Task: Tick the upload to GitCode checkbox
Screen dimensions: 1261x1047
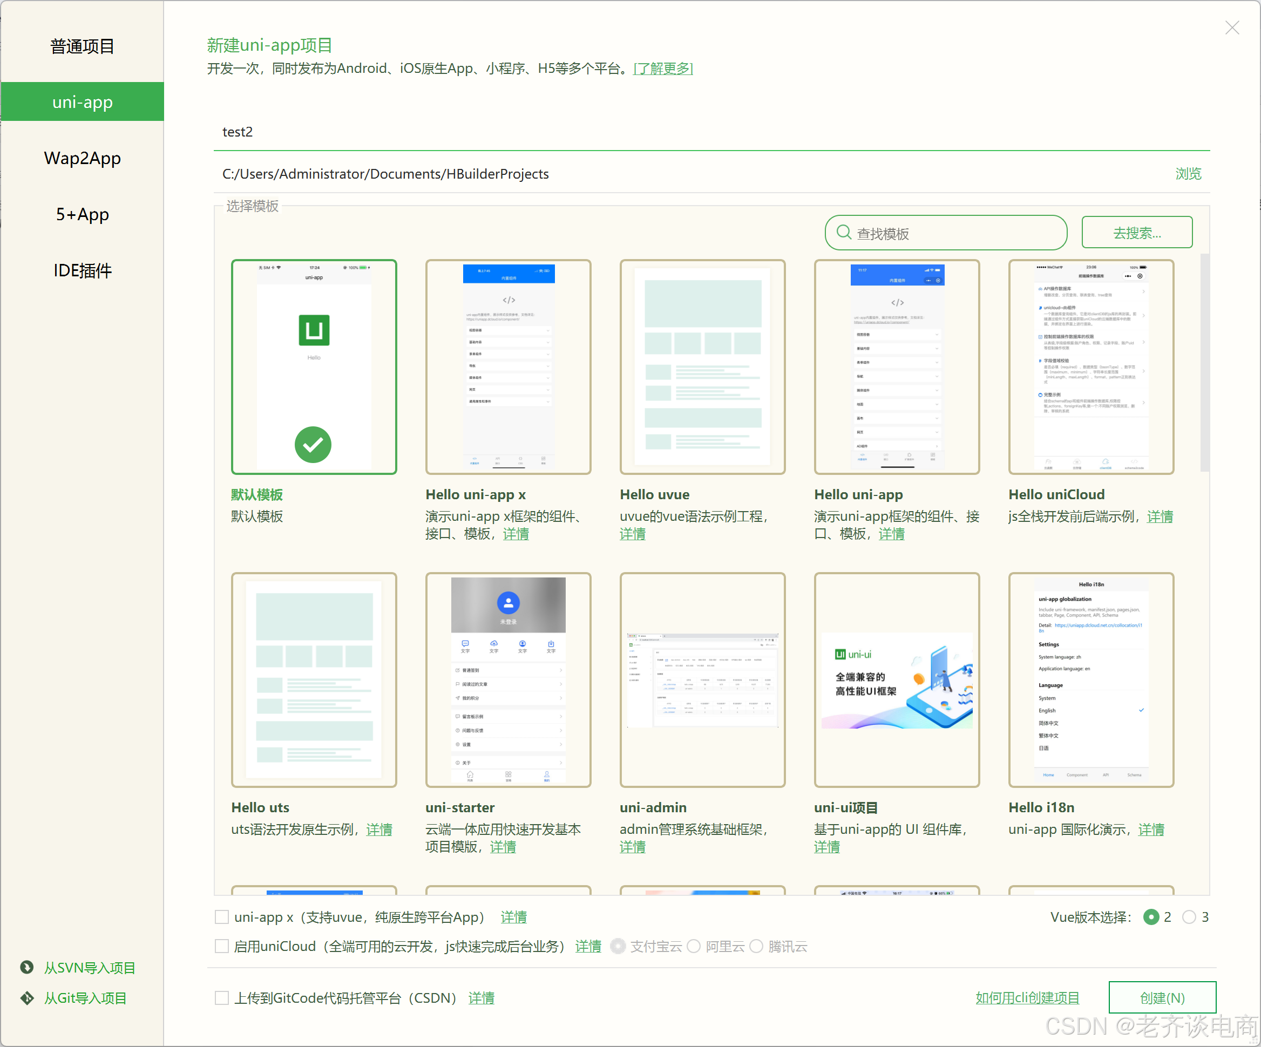Action: click(x=221, y=998)
